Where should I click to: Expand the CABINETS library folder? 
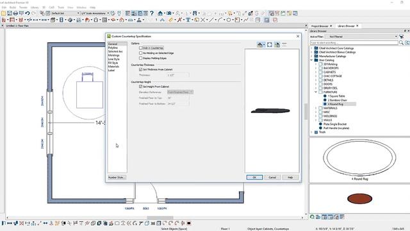coord(316,72)
